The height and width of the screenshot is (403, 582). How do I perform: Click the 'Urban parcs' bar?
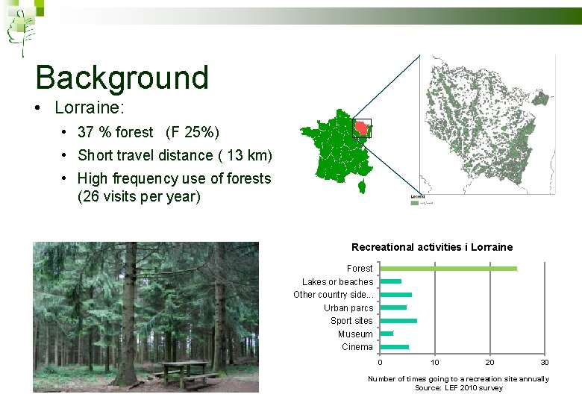393,307
